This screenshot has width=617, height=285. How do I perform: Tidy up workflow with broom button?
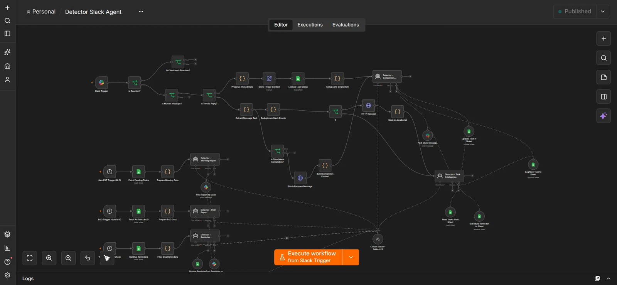[107, 258]
